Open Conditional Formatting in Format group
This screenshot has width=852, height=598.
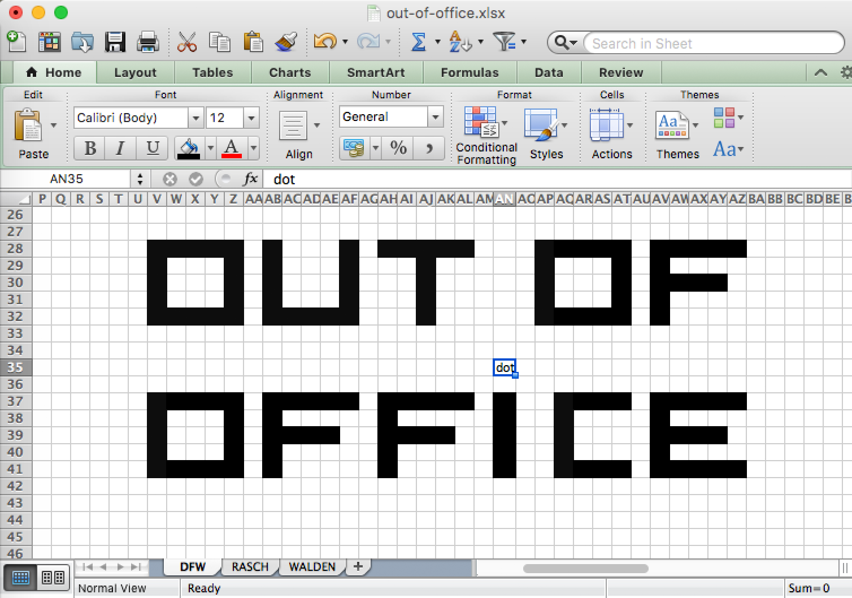pos(485,135)
